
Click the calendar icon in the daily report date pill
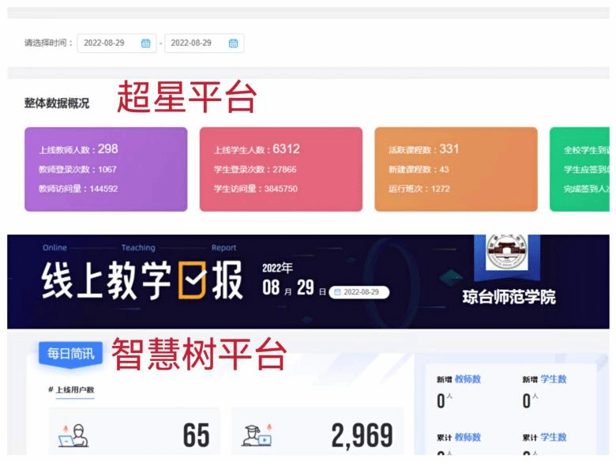tap(338, 292)
